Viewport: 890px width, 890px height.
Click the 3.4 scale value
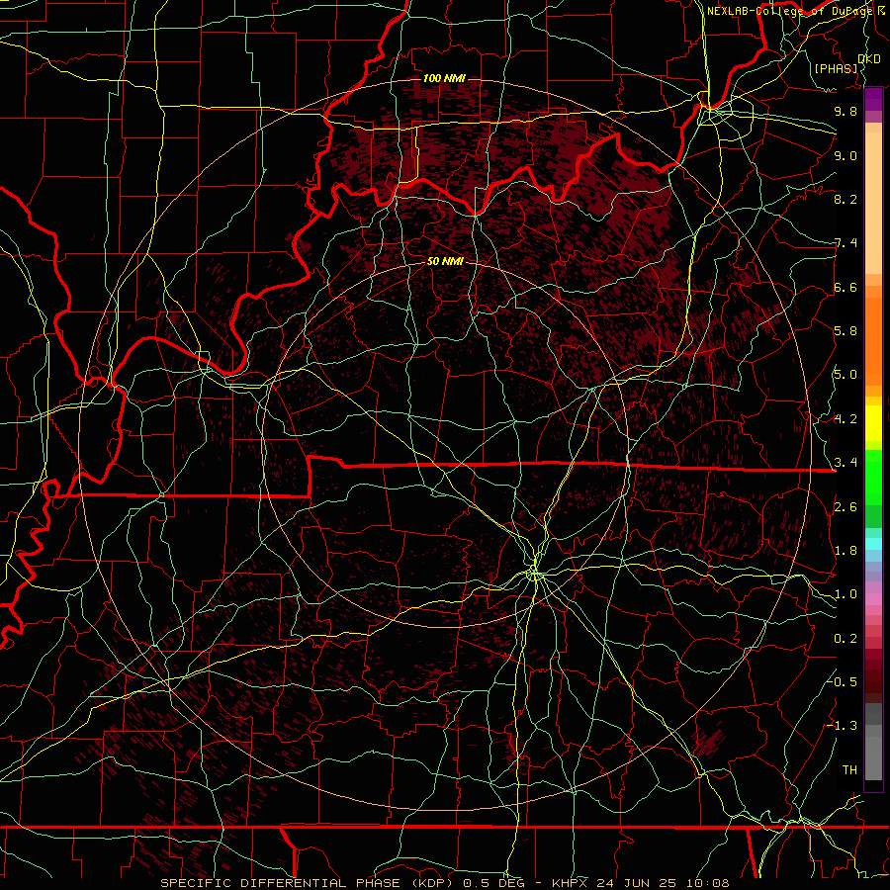point(845,463)
